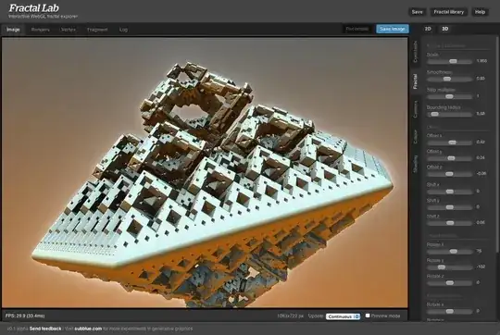Image resolution: width=500 pixels, height=335 pixels.
Task: Adjust the Smoothness slider
Action: pyautogui.click(x=450, y=79)
